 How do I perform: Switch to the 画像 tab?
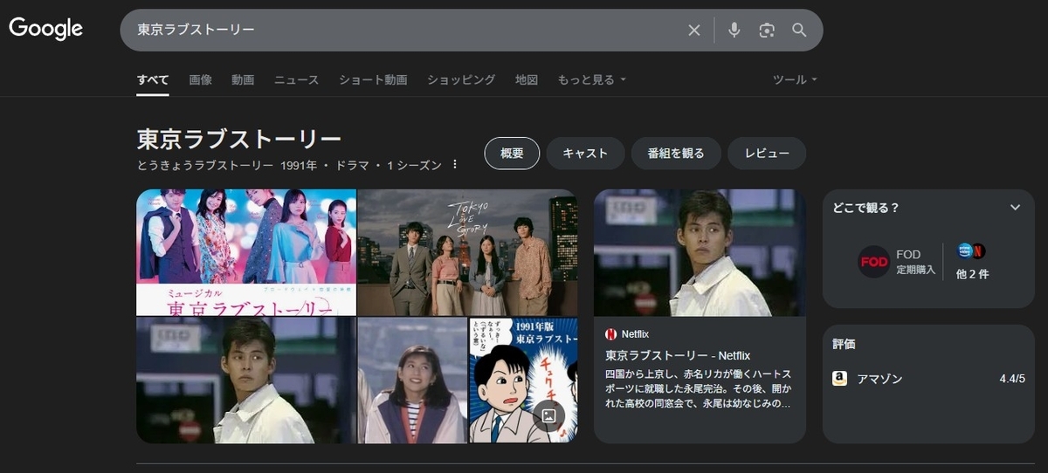(x=201, y=79)
